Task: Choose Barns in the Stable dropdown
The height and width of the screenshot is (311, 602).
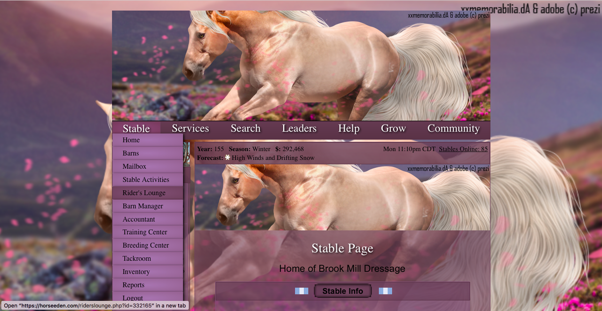Action: click(148, 153)
